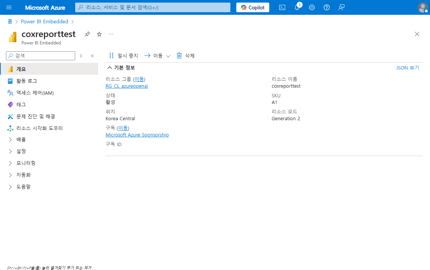Image resolution: width=430 pixels, height=270 pixels.
Task: Click the 리소스 그룹 이동 link
Action: 139,79
